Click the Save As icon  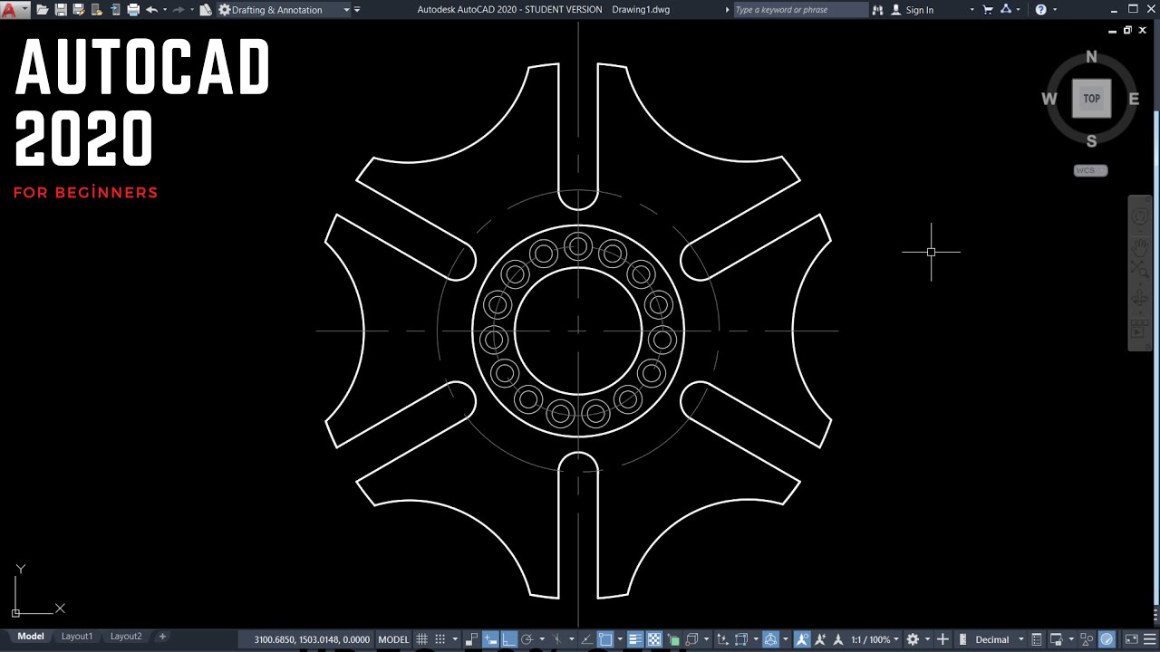[79, 10]
